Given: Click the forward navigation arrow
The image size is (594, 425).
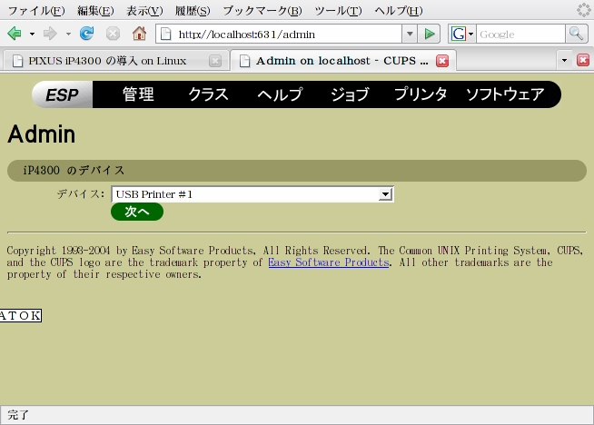Looking at the screenshot, I should 50,34.
